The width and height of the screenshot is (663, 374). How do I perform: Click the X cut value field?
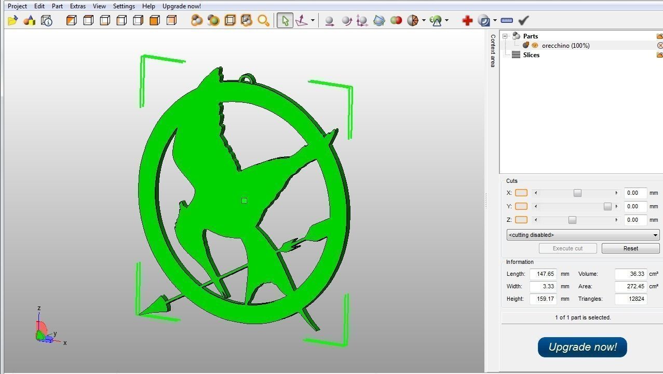(x=635, y=193)
